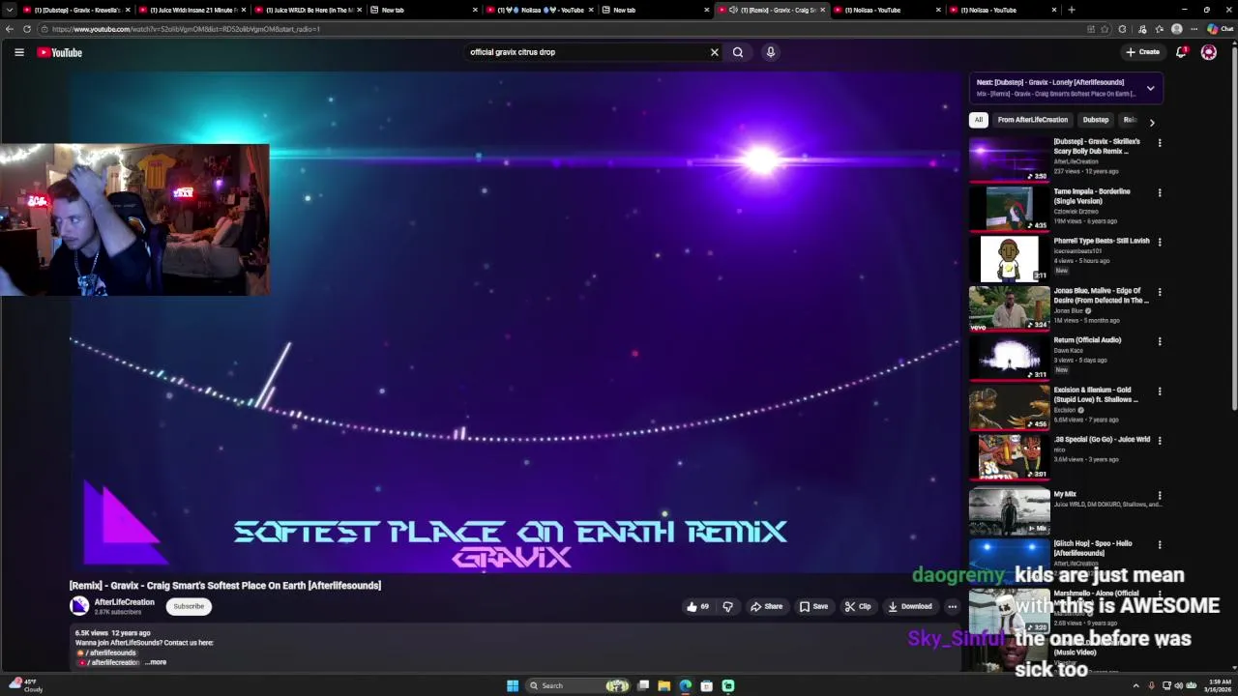Go back with browser back arrow
This screenshot has width=1238, height=696.
coord(10,29)
